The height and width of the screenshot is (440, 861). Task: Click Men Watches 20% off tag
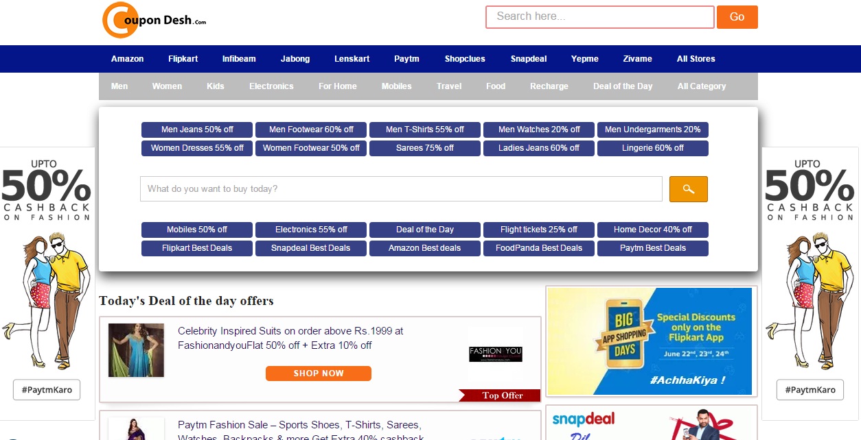coord(539,130)
